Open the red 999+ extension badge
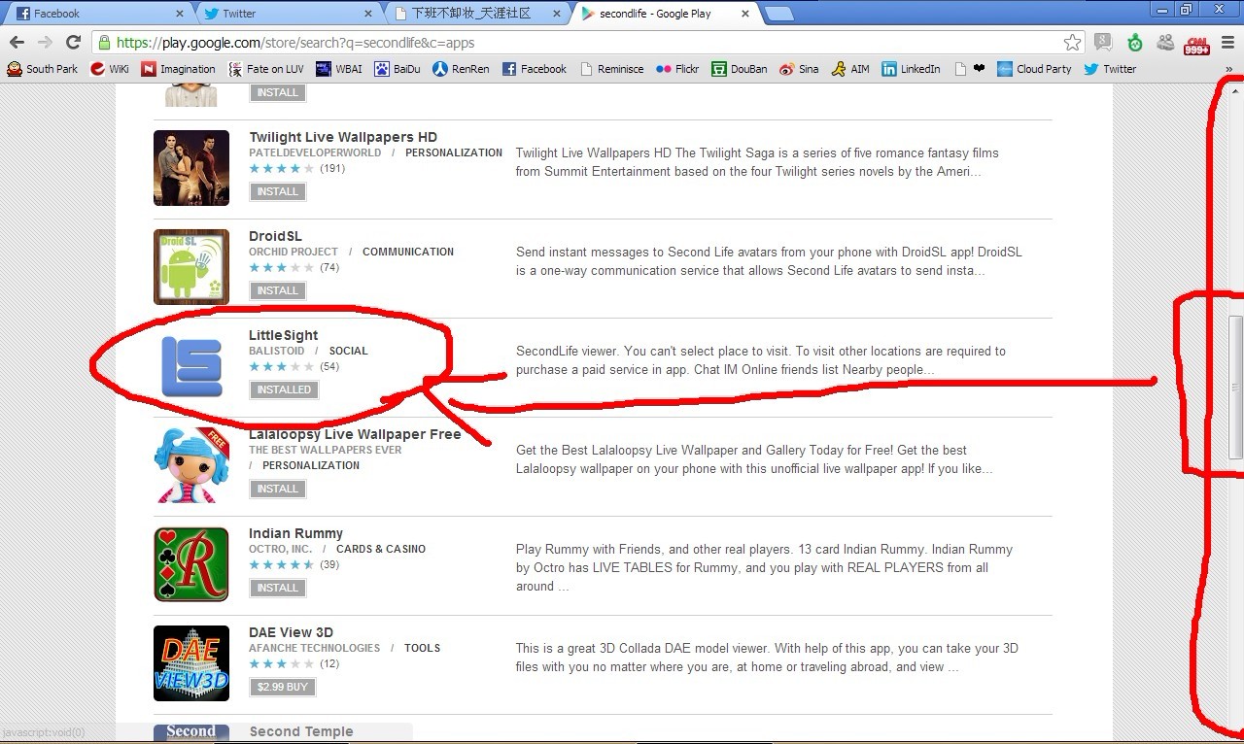1244x744 pixels. tap(1196, 43)
